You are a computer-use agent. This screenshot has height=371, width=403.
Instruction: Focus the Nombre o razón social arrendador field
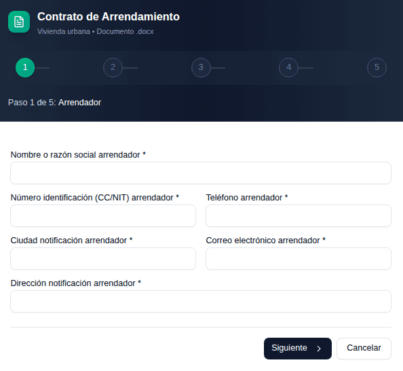click(201, 173)
